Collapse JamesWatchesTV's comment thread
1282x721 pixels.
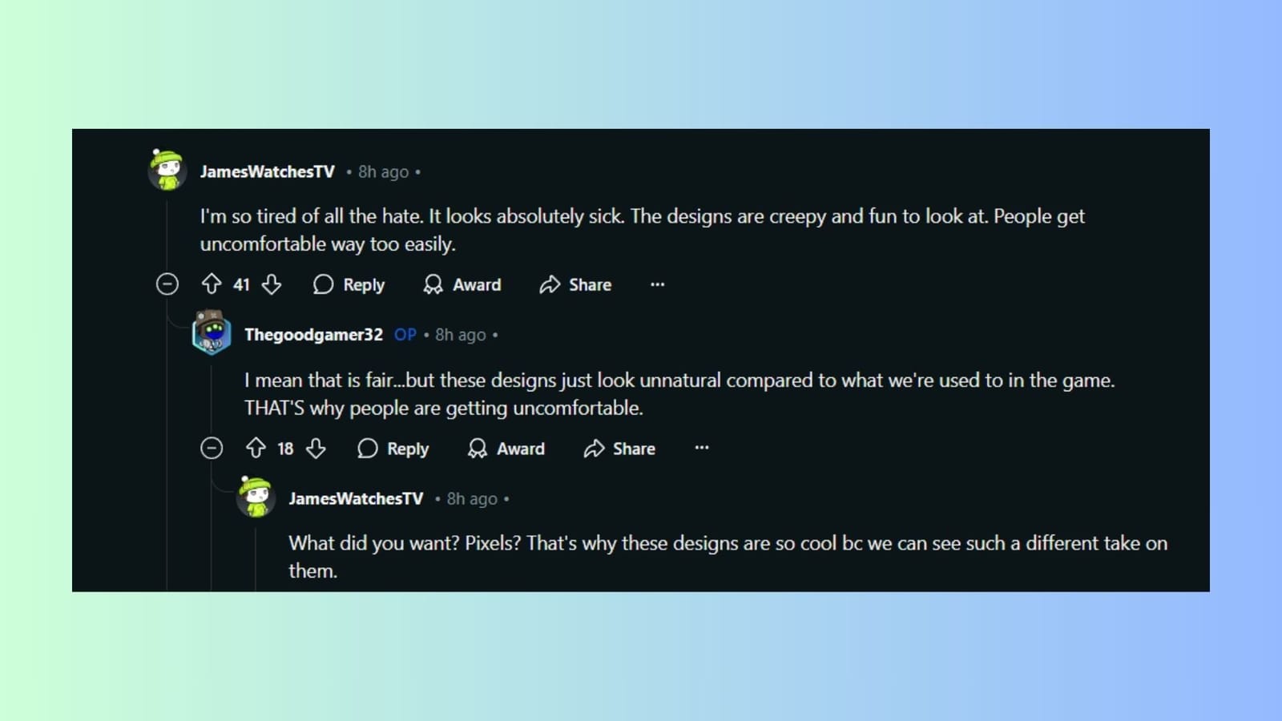167,284
